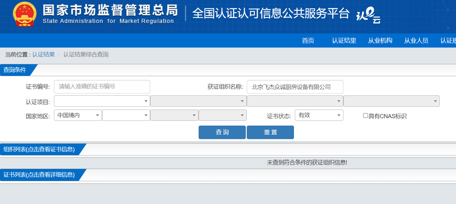Click 认证结果综合查询 breadcrumb text
The height and width of the screenshot is (204, 456).
click(x=86, y=55)
